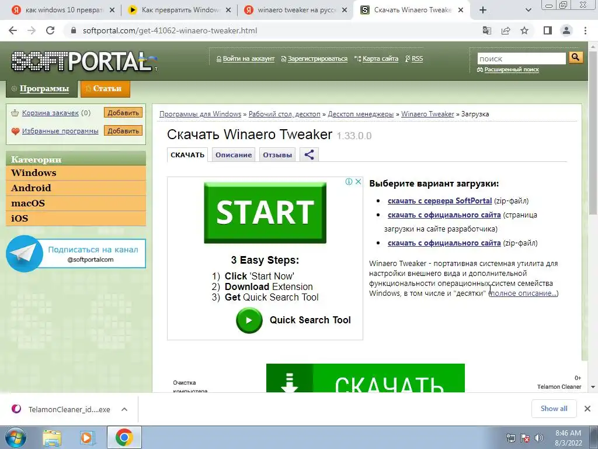
Task: Open the media player taskbar icon
Action: [x=87, y=437]
